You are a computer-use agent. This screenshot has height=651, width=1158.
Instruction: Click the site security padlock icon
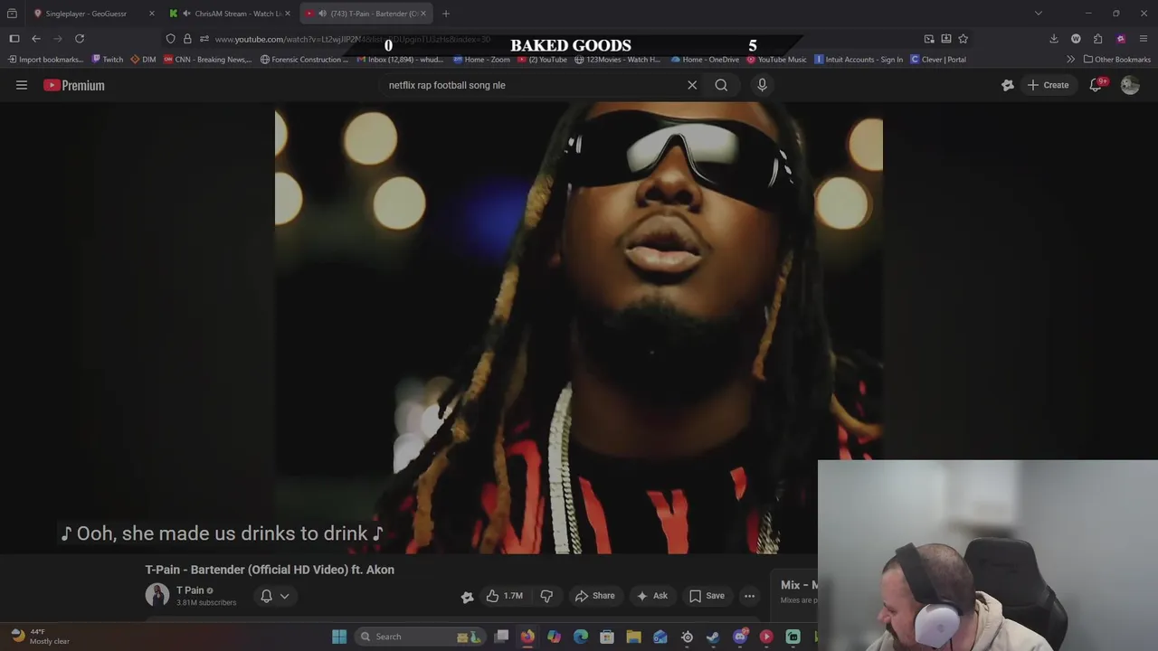(x=187, y=39)
